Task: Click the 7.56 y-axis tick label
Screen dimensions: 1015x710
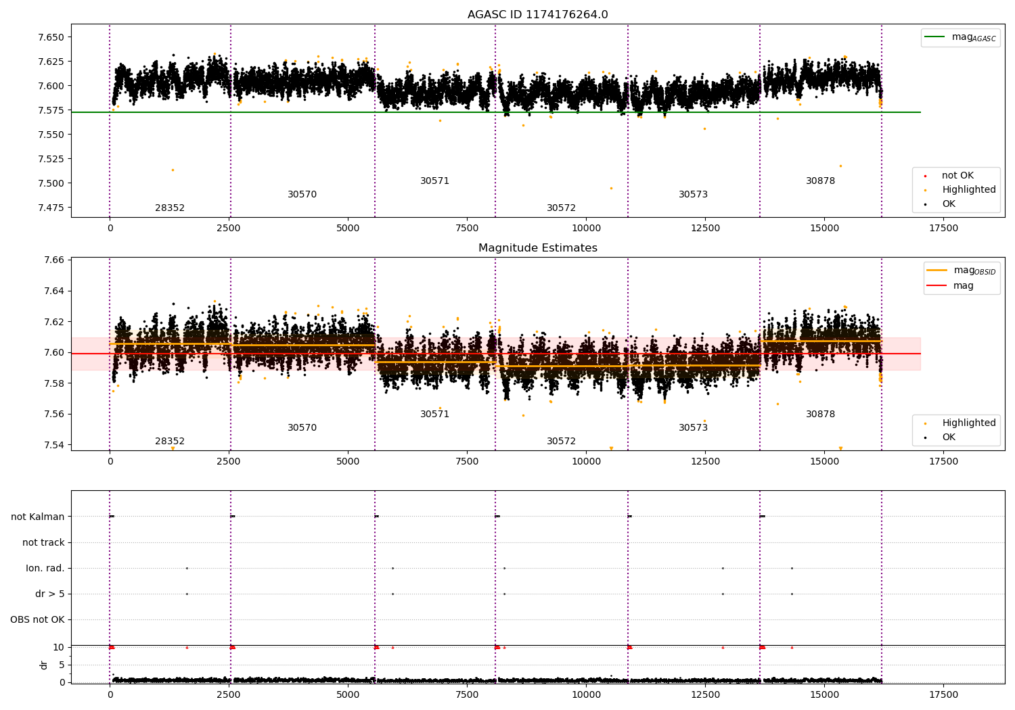Action: click(x=54, y=414)
